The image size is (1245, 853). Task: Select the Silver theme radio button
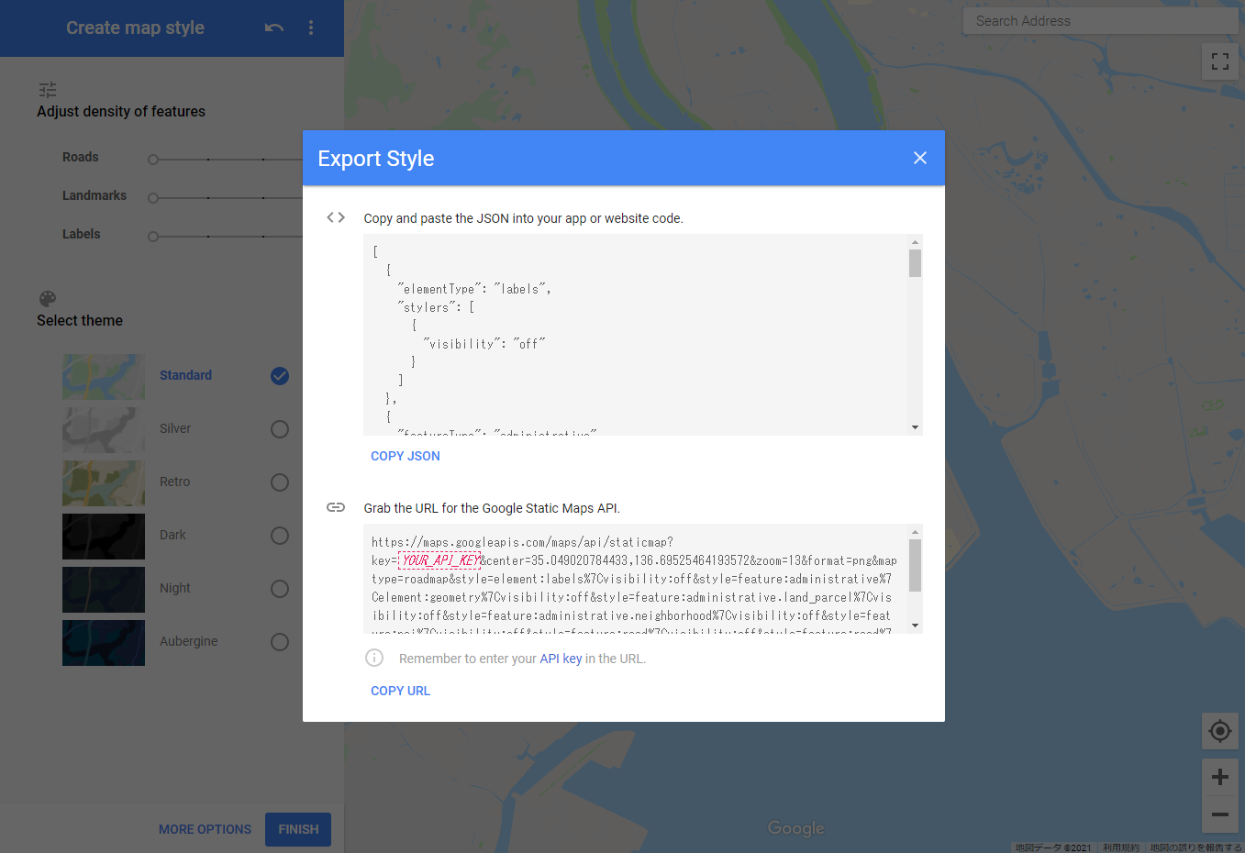(279, 428)
